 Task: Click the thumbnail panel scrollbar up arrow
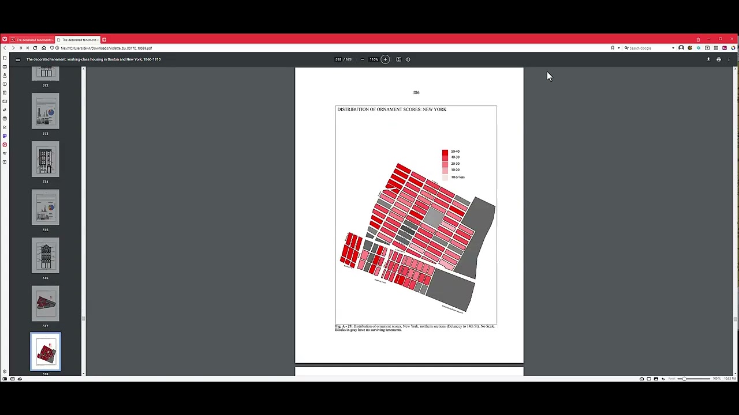tap(84, 69)
